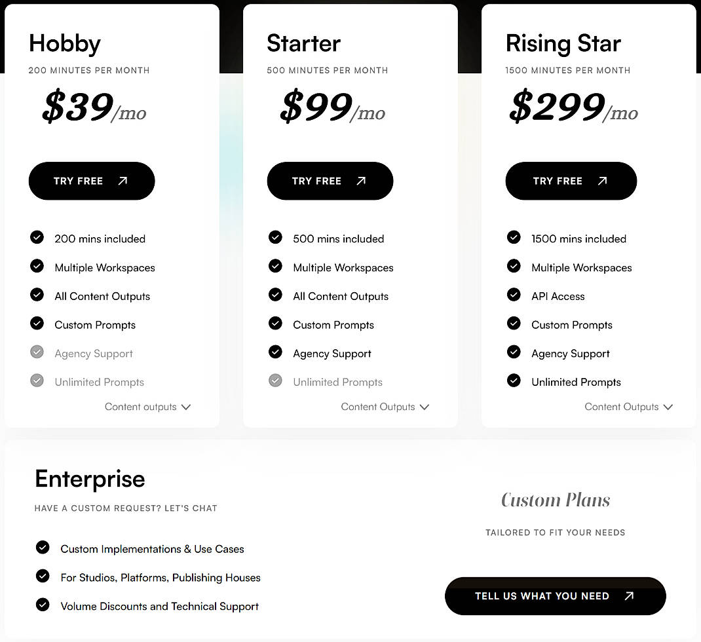
Task: Toggle the grayed "Unlimited Prompts" check in Starter plan
Action: [275, 380]
